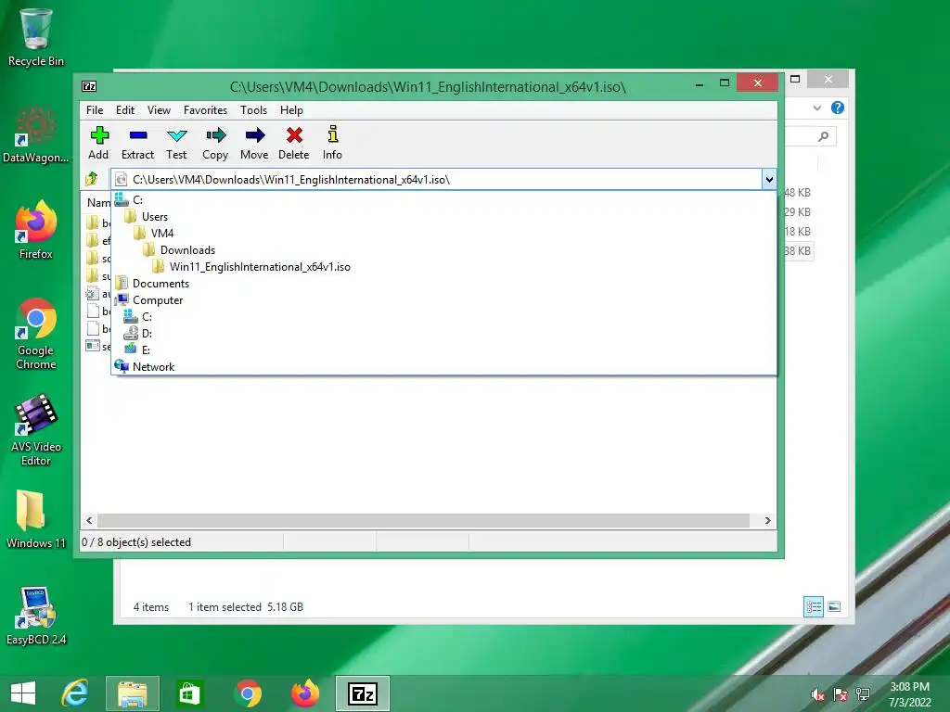Click the Windows Start button
The height and width of the screenshot is (712, 950).
[x=23, y=693]
